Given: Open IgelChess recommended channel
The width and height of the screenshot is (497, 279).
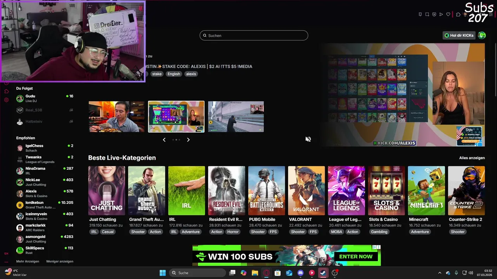Looking at the screenshot, I should [45, 148].
